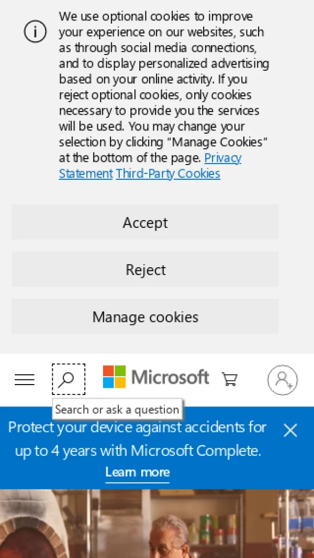Open the Manage cookies options
Image resolution: width=314 pixels, height=558 pixels.
pyautogui.click(x=145, y=317)
